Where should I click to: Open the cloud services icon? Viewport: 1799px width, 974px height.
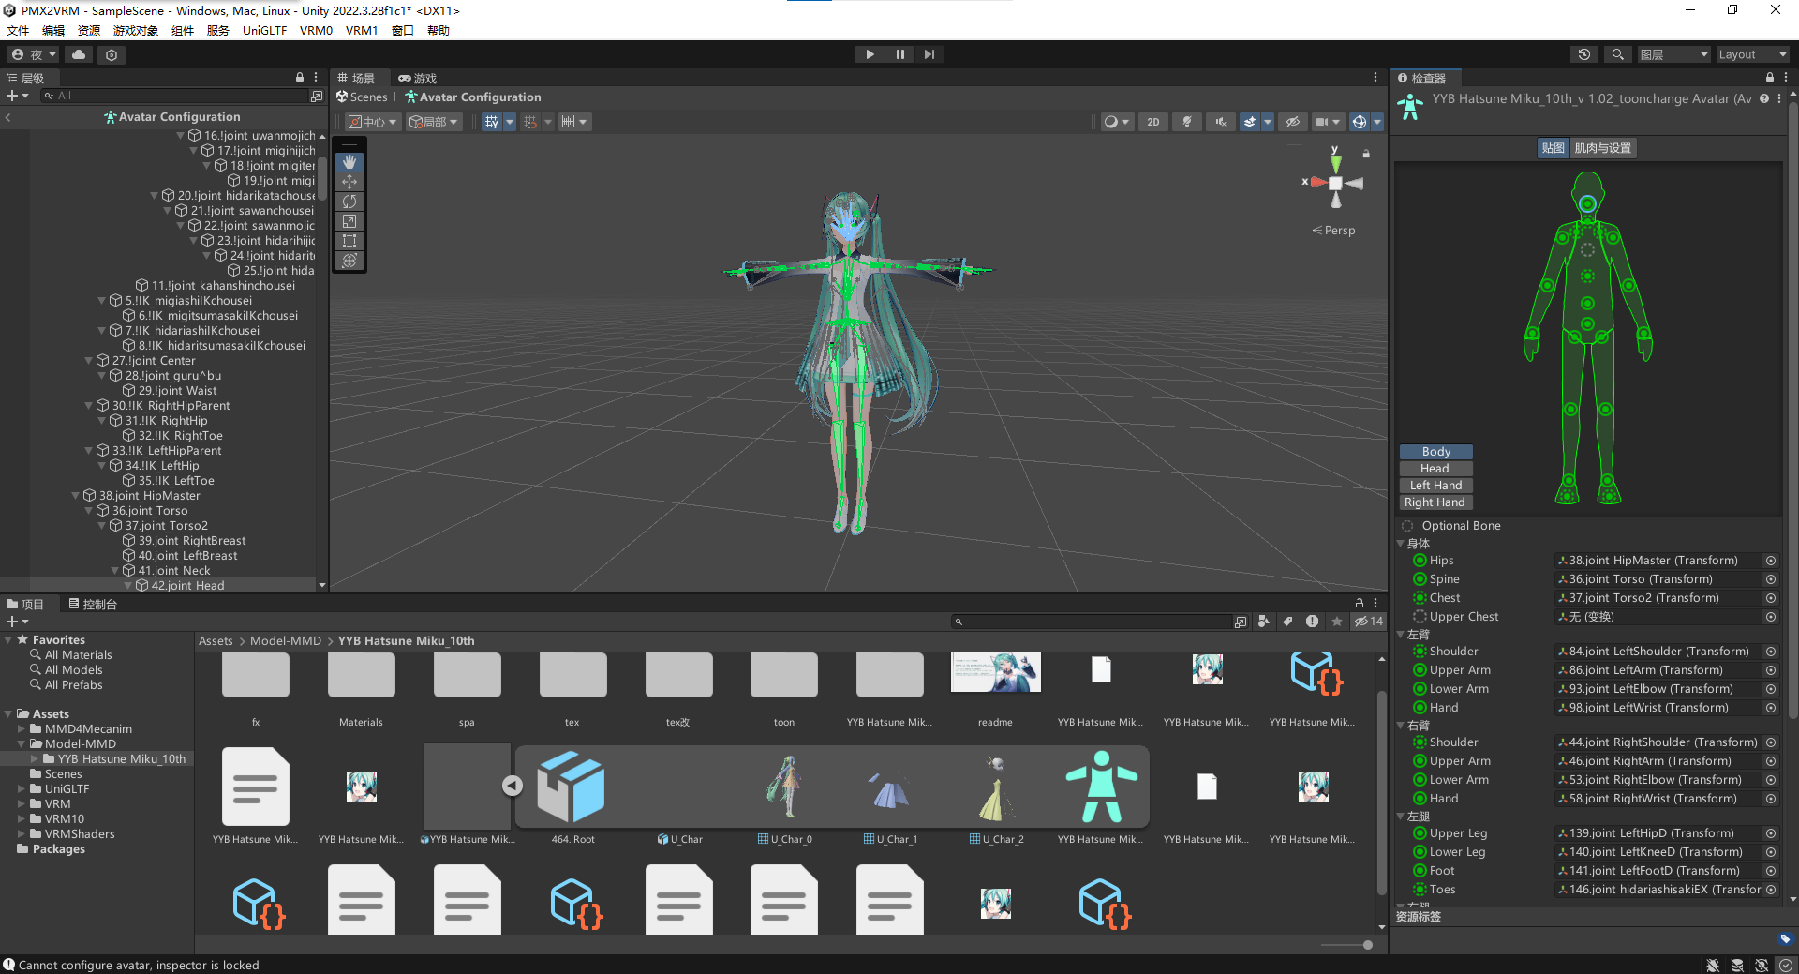pyautogui.click(x=79, y=54)
